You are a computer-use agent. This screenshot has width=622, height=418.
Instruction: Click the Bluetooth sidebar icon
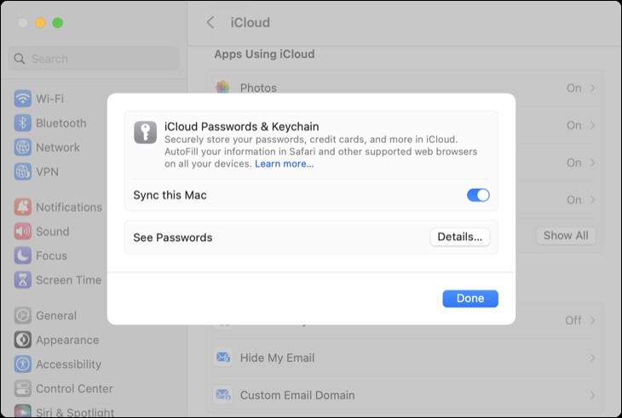(x=23, y=123)
